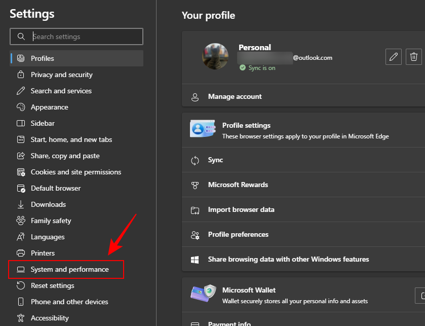Click the Privacy and security lock icon
Image resolution: width=425 pixels, height=326 pixels.
(21, 75)
